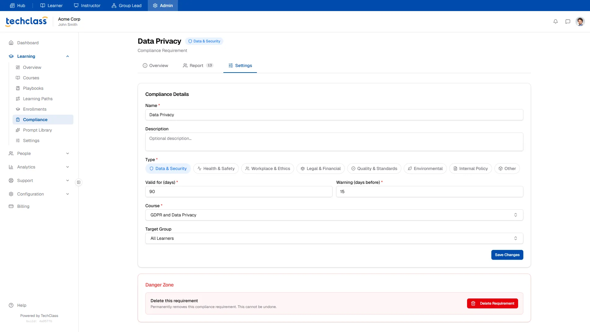Click the Valid for (days) field
The image size is (590, 332).
tap(239, 192)
